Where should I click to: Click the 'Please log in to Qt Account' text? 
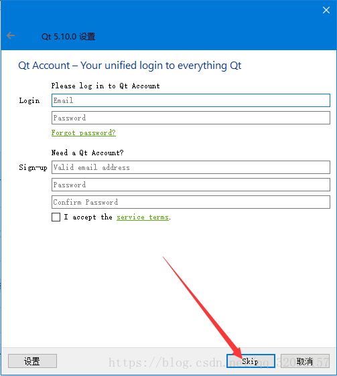105,86
